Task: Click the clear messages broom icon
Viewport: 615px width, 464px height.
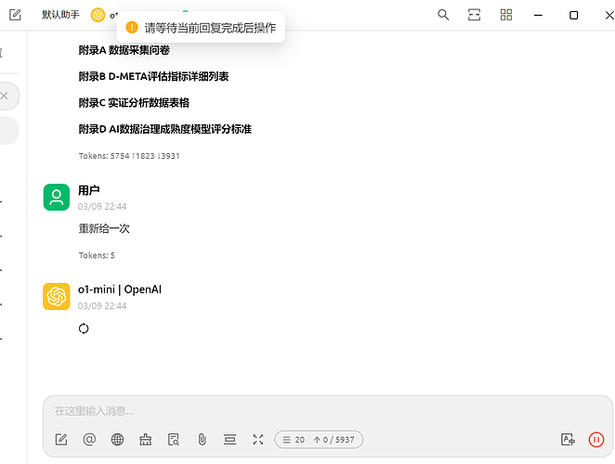Action: click(146, 440)
